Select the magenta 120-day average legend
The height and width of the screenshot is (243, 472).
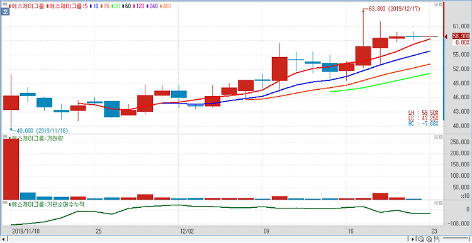pyautogui.click(x=139, y=6)
